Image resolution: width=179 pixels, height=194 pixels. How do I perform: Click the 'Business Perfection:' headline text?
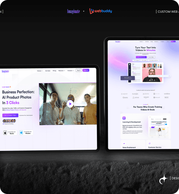[18, 92]
